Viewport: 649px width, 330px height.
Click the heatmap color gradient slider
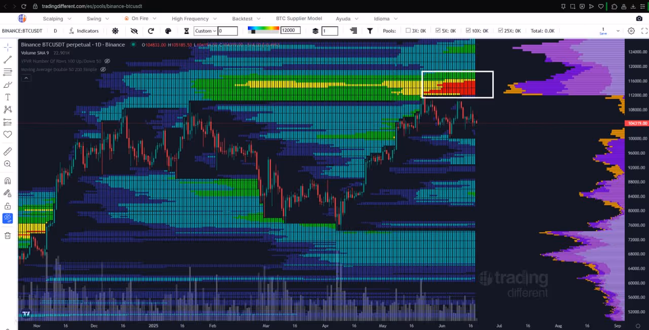pyautogui.click(x=263, y=30)
